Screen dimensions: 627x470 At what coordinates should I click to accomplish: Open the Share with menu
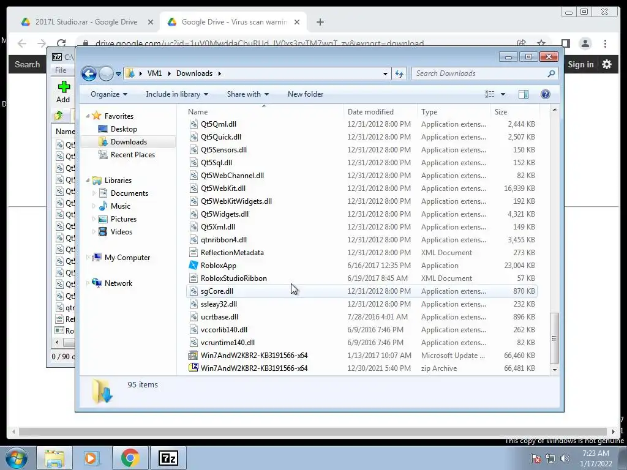pos(247,94)
